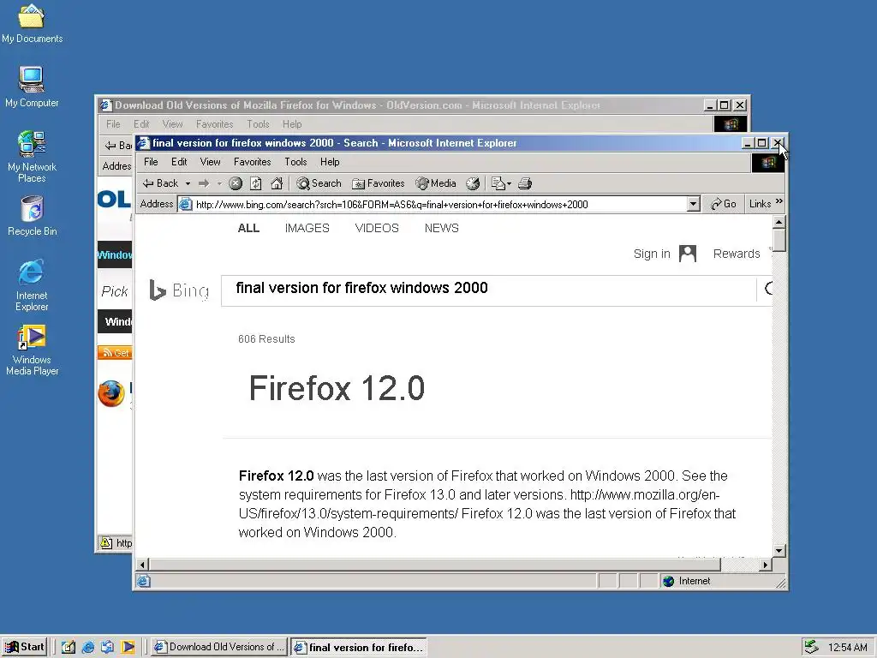Switch to VIDEOS results tab

[377, 228]
